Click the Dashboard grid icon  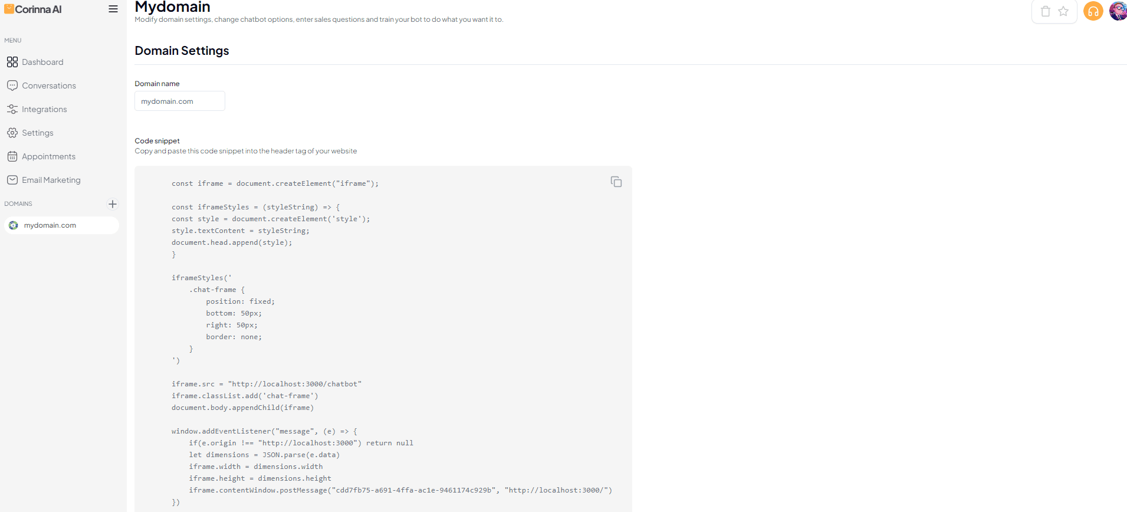coord(12,62)
